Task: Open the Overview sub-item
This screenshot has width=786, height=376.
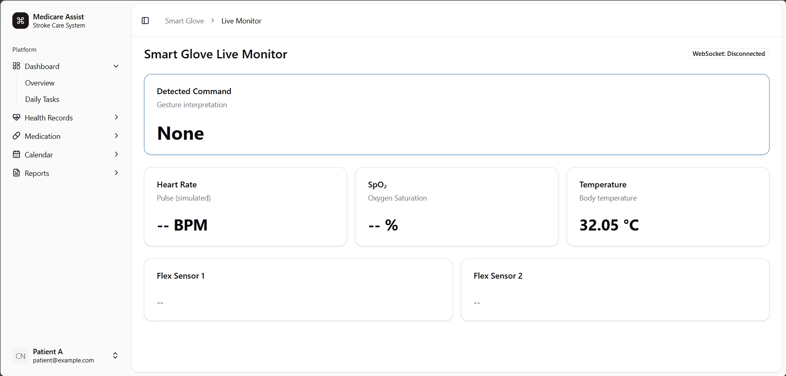Action: point(40,83)
